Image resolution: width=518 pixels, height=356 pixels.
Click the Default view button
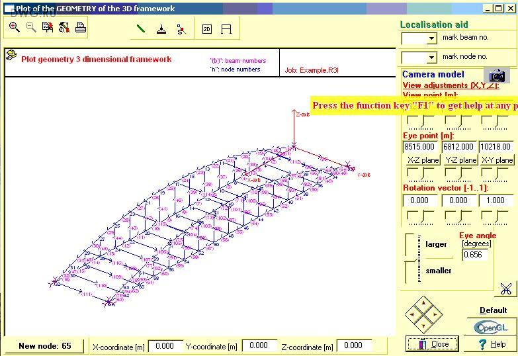point(493,310)
